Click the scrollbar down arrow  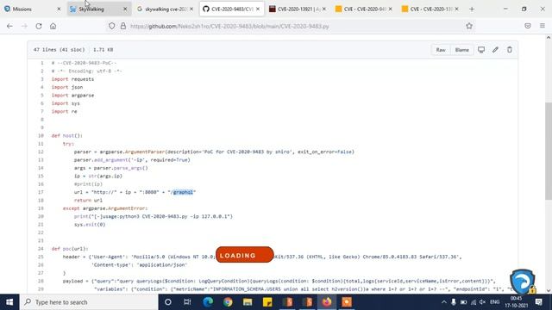tap(549, 290)
